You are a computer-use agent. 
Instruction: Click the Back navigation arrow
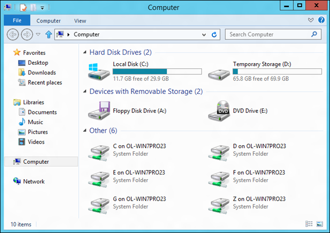[13, 34]
